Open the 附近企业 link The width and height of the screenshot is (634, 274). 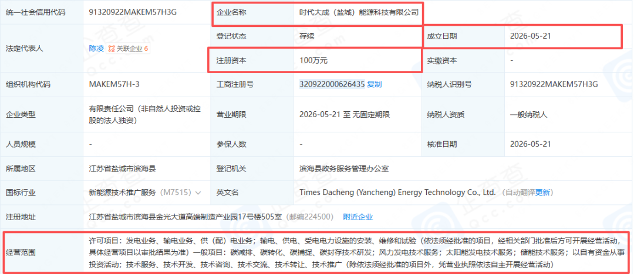coord(358,217)
